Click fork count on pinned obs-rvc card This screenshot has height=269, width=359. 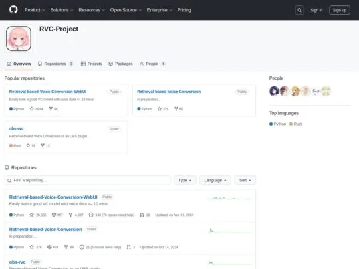(x=45, y=145)
